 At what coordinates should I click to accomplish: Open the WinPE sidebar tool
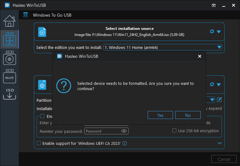9,77
